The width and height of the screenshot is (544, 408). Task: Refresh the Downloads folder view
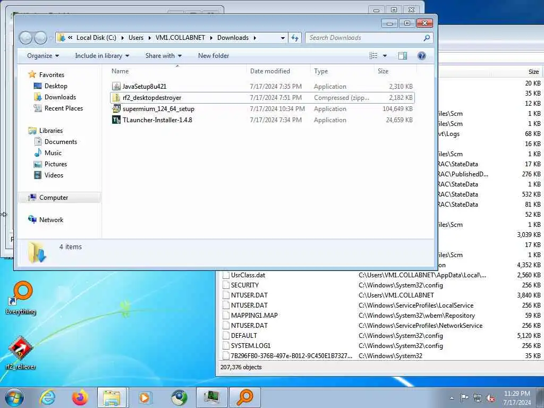(x=294, y=38)
